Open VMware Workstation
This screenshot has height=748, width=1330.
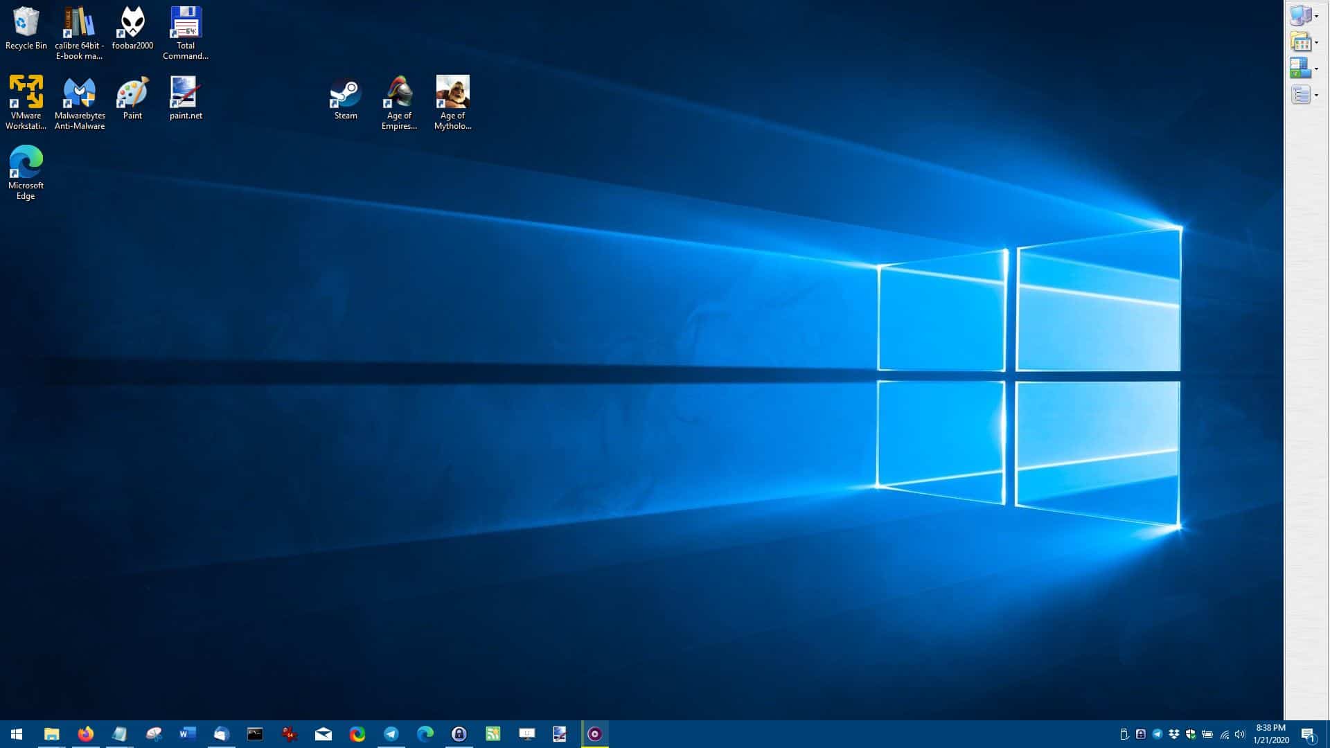point(26,90)
